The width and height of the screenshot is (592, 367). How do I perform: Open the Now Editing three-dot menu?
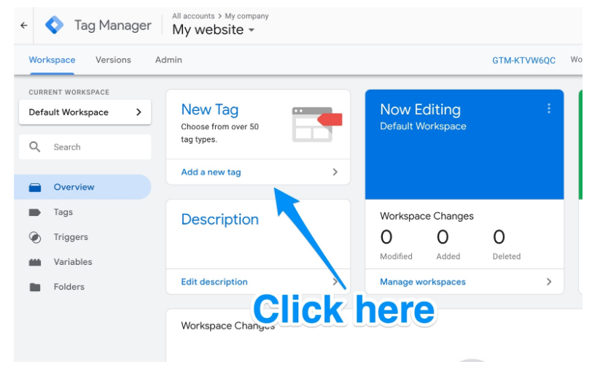click(549, 109)
